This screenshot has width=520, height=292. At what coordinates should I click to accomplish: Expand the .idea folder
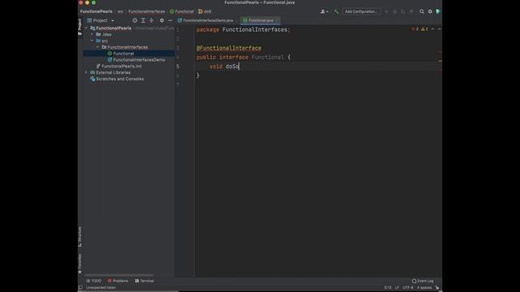[92, 34]
